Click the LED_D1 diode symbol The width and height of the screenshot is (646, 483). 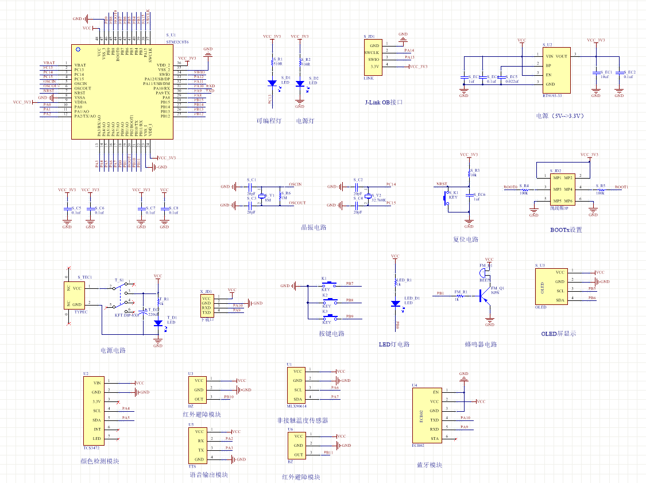coord(395,303)
